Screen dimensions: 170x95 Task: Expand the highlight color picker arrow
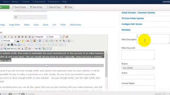(x=25, y=41)
